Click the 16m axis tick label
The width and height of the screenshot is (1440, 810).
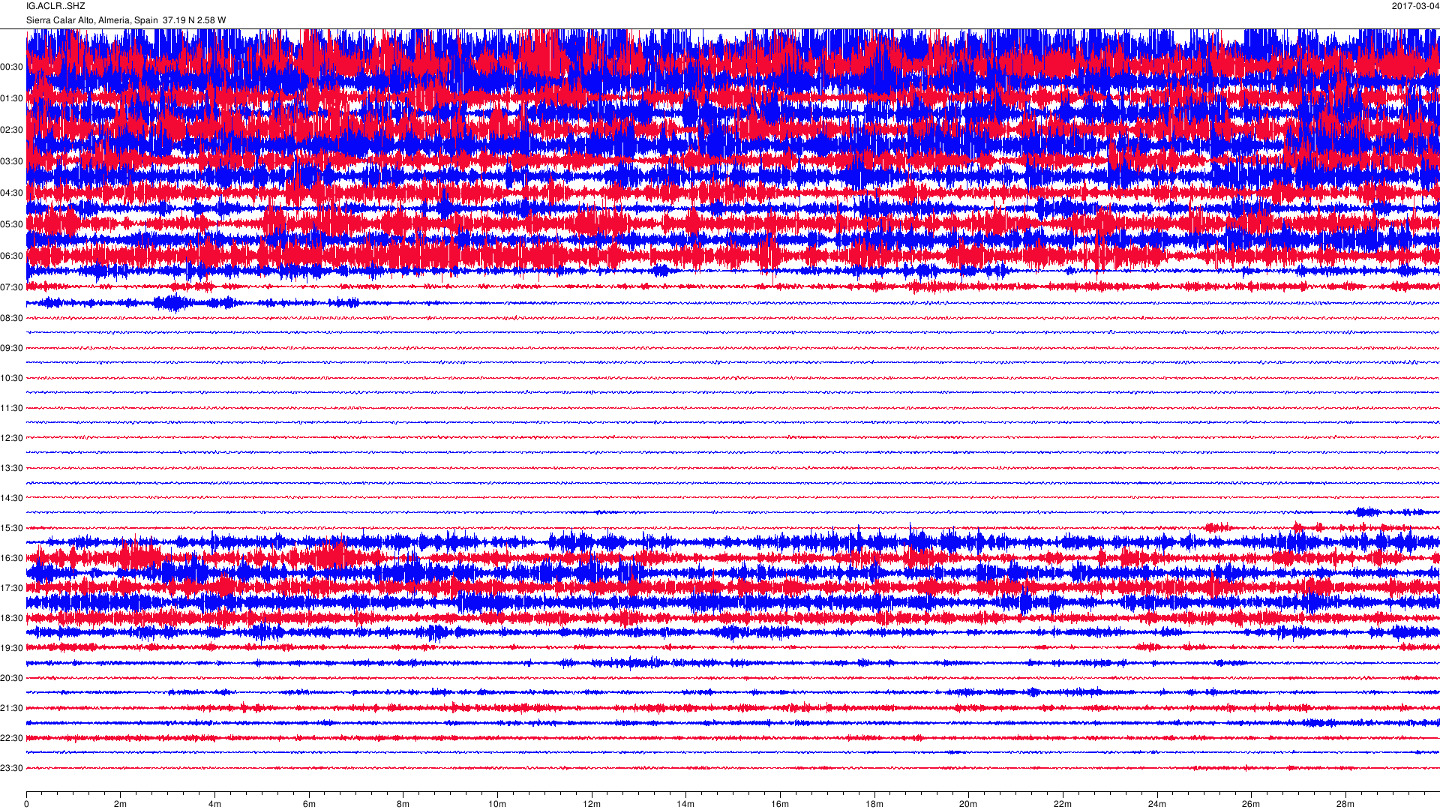pyautogui.click(x=780, y=804)
